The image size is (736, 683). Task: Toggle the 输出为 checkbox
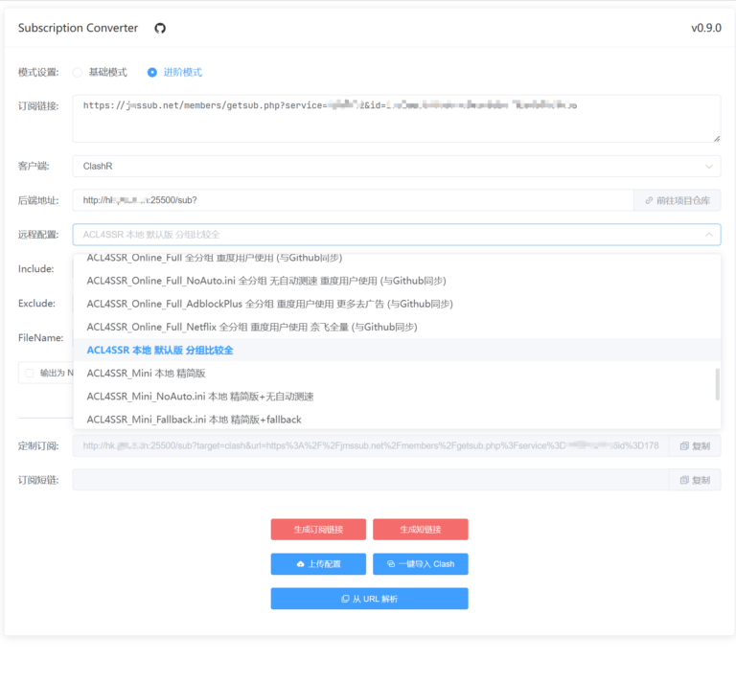(29, 373)
